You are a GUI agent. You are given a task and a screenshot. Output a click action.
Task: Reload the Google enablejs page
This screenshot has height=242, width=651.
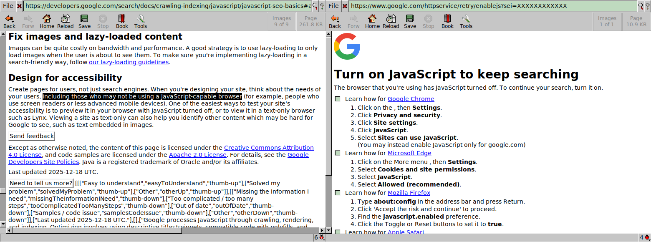tap(391, 22)
